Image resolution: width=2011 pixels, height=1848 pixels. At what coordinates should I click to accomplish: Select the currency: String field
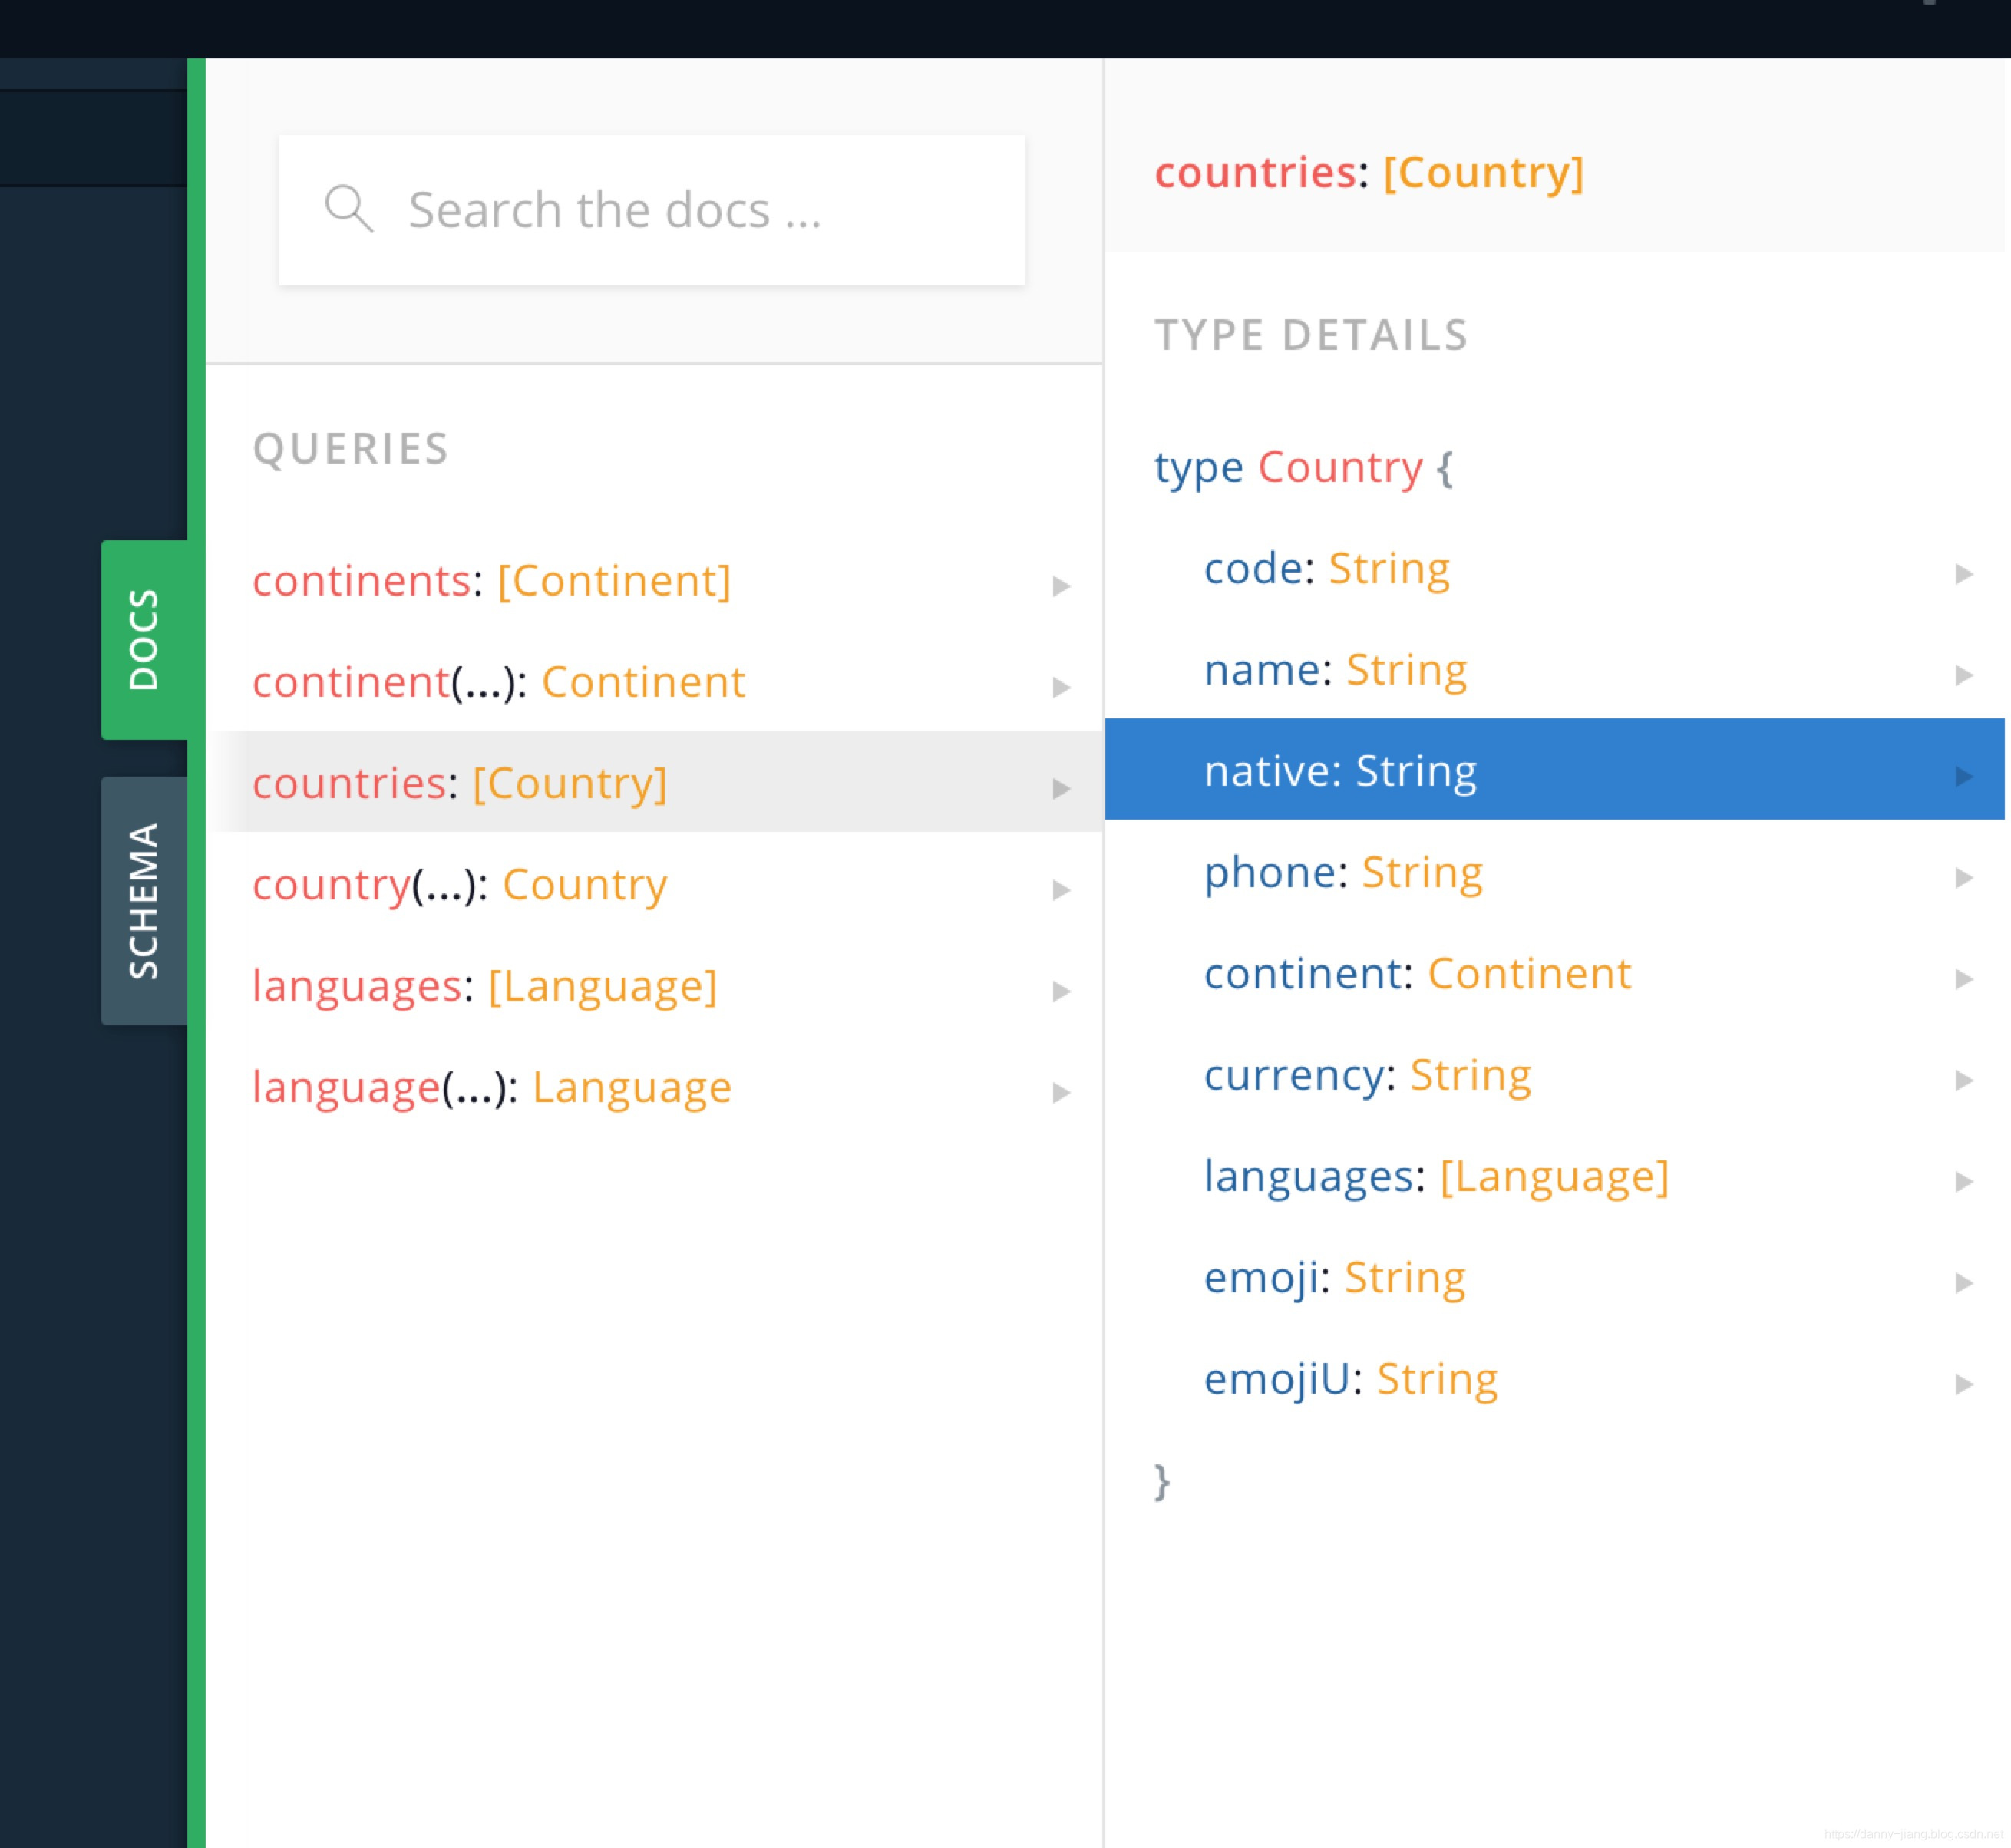[1366, 1075]
